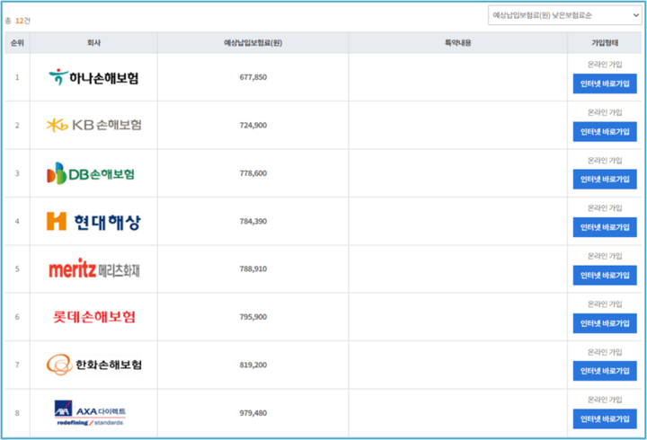Click 인터넷 바로가입 for 현대해상
Image resolution: width=647 pixels, height=440 pixels.
(605, 227)
